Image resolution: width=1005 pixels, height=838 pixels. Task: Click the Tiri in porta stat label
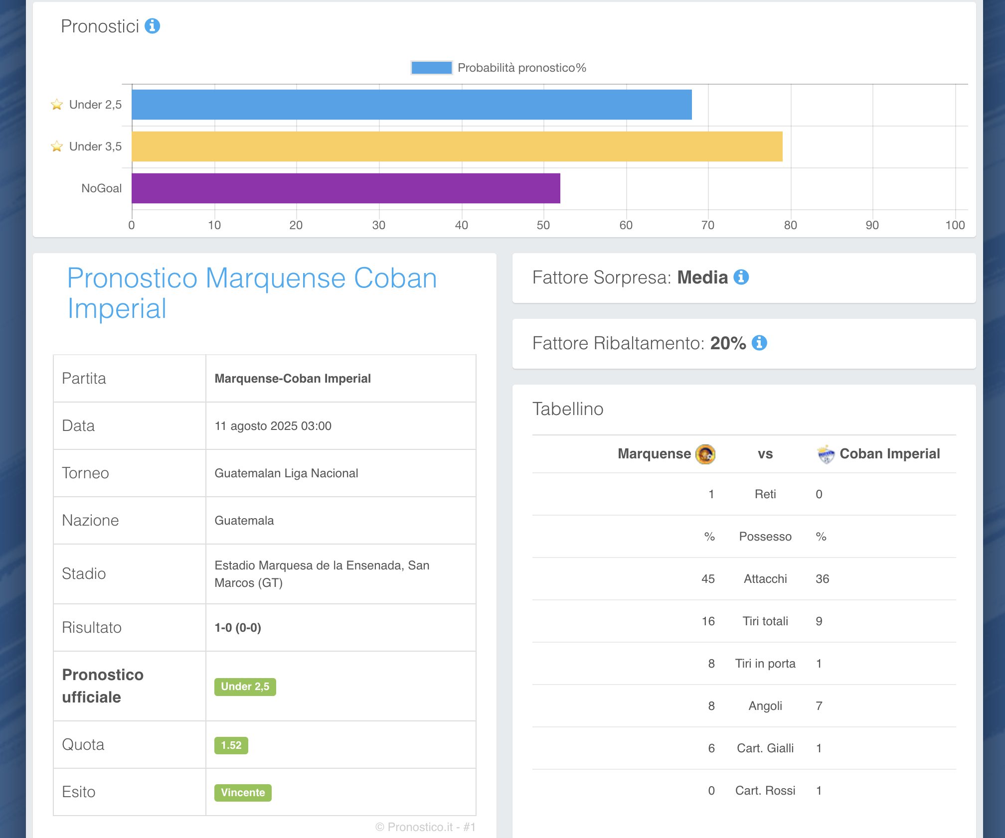(x=765, y=664)
